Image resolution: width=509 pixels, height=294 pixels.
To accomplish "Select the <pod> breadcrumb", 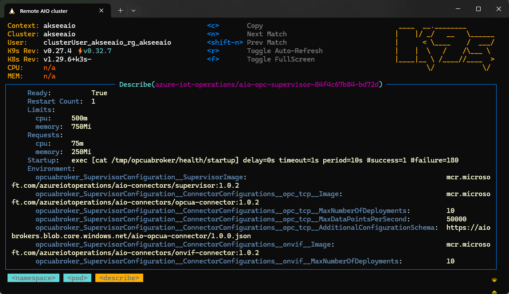I will (77, 278).
